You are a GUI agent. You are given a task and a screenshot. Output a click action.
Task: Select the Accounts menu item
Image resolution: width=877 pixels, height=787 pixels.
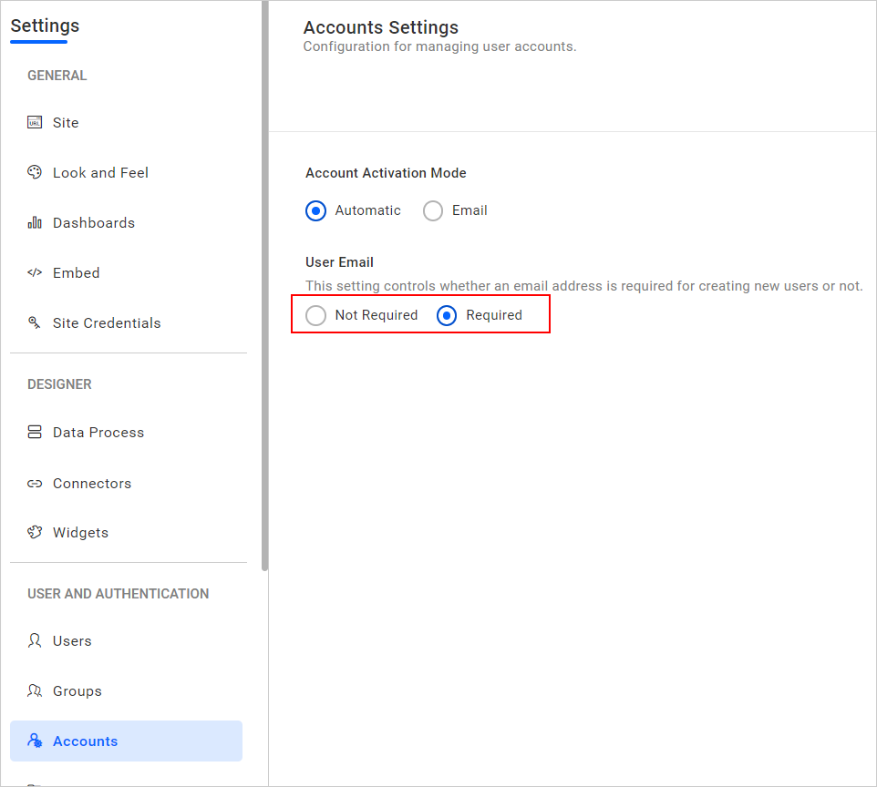click(127, 741)
